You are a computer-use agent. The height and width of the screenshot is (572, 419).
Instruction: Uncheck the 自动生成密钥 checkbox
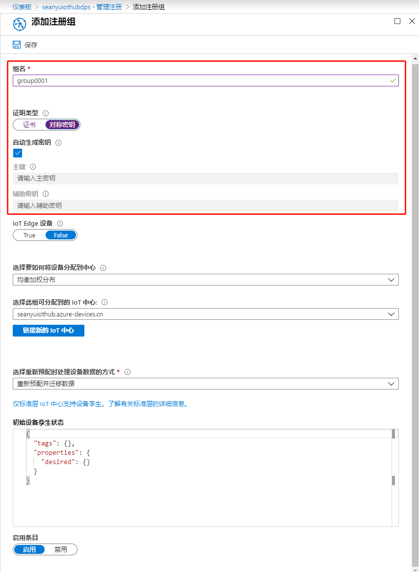pos(18,153)
